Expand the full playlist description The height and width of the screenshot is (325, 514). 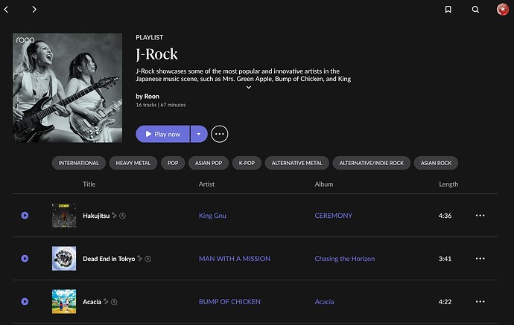click(249, 87)
